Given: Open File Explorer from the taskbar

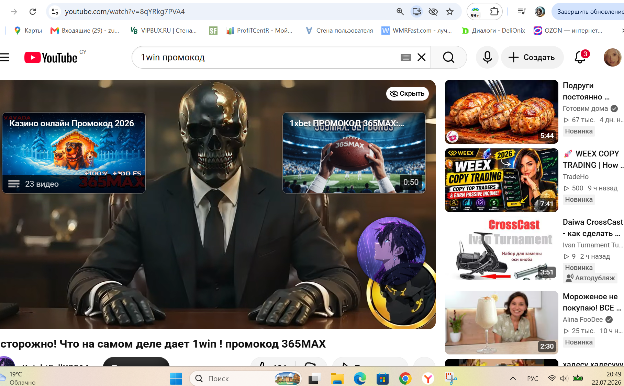Looking at the screenshot, I should coord(337,379).
